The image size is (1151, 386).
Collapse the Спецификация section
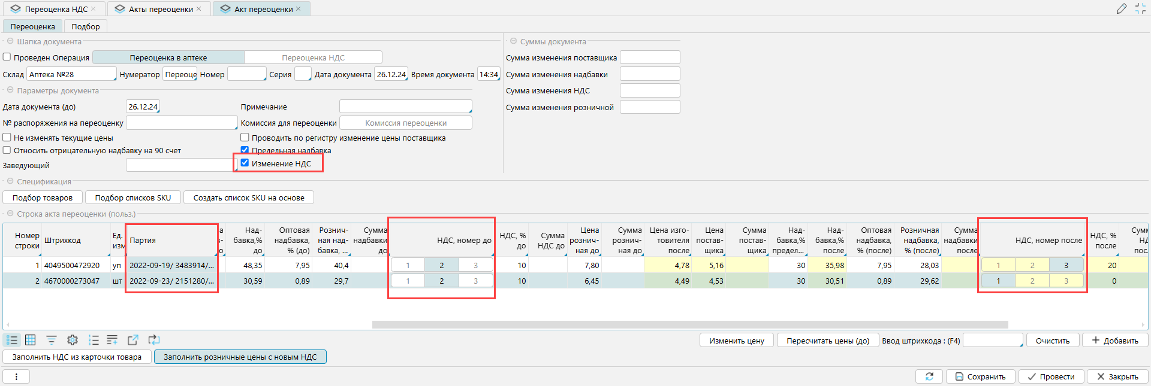[x=10, y=181]
